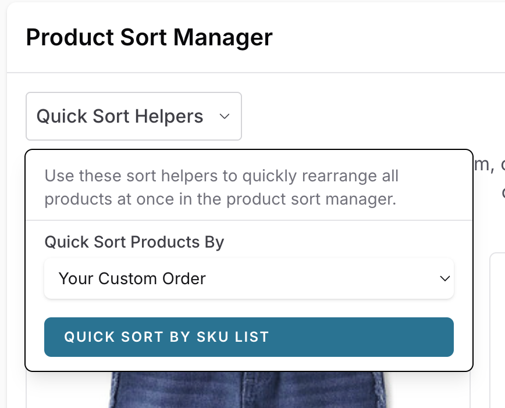Click blank header area beside Product Sort Manager
This screenshot has height=408, width=505.
(384, 38)
